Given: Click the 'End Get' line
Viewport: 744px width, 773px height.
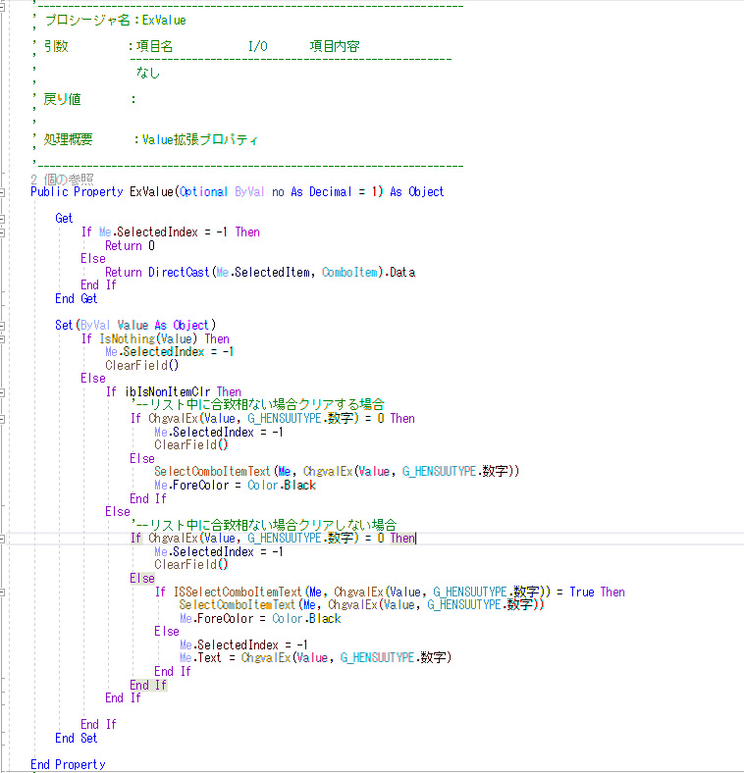Looking at the screenshot, I should pos(77,299).
